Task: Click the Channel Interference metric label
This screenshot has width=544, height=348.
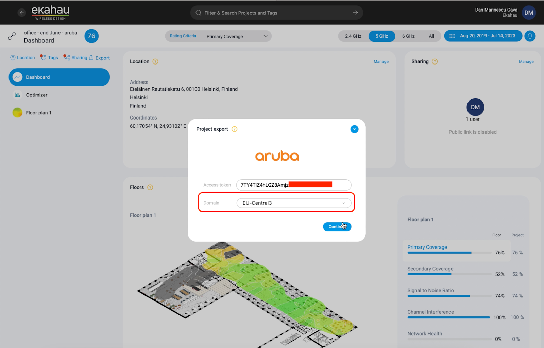Action: click(430, 312)
